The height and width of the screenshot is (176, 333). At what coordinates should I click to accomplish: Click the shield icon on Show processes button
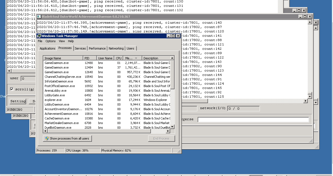[x=47, y=138]
